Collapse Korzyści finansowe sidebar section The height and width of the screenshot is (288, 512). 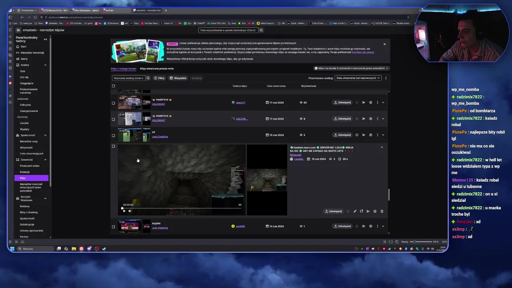[x=45, y=198]
